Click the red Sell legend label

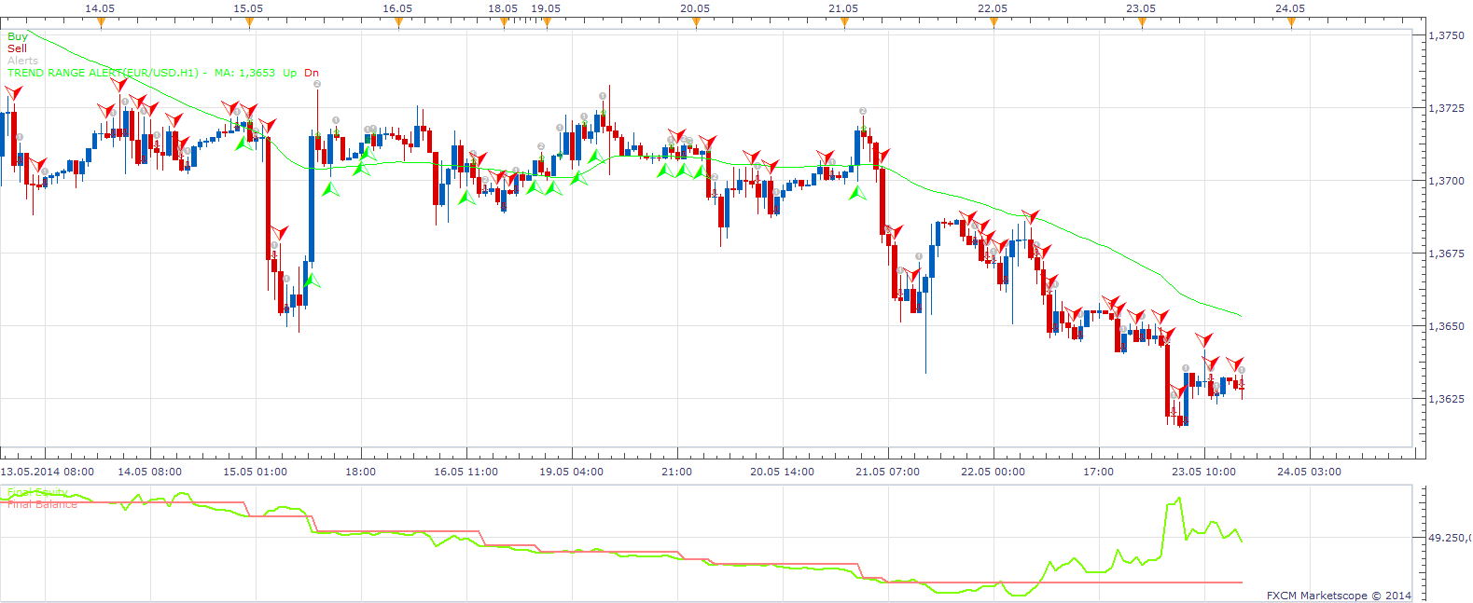(x=18, y=48)
